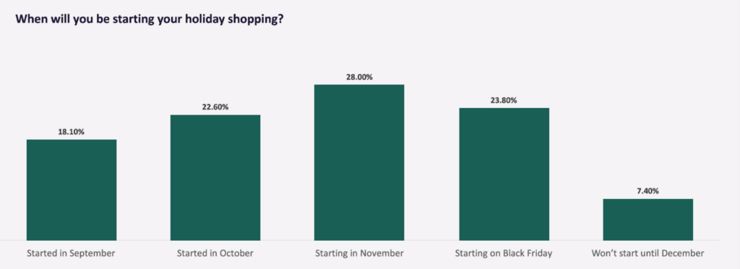Viewport: 740px width, 269px height.
Task: Click the Started in September bar
Action: point(72,190)
